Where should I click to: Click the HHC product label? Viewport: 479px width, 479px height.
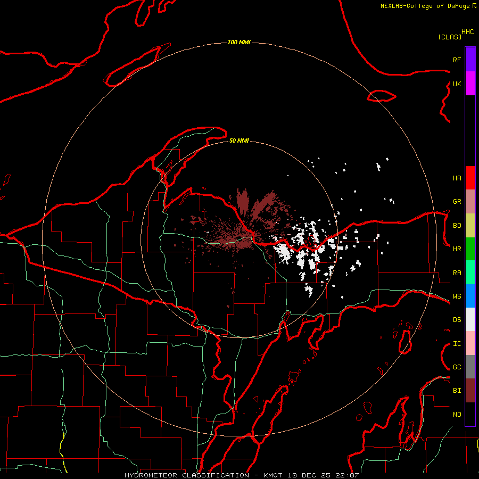467,32
